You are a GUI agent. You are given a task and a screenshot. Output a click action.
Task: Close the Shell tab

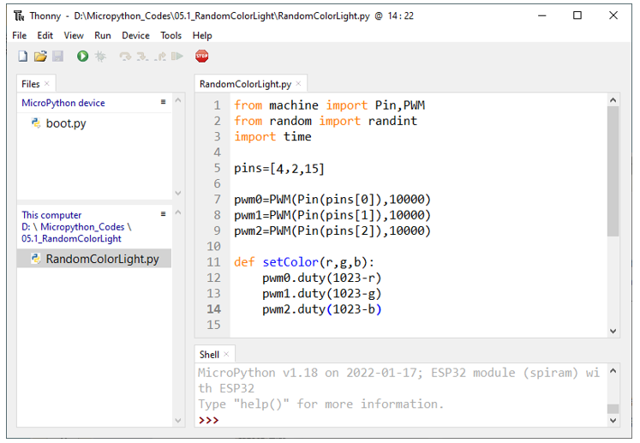[x=226, y=354]
